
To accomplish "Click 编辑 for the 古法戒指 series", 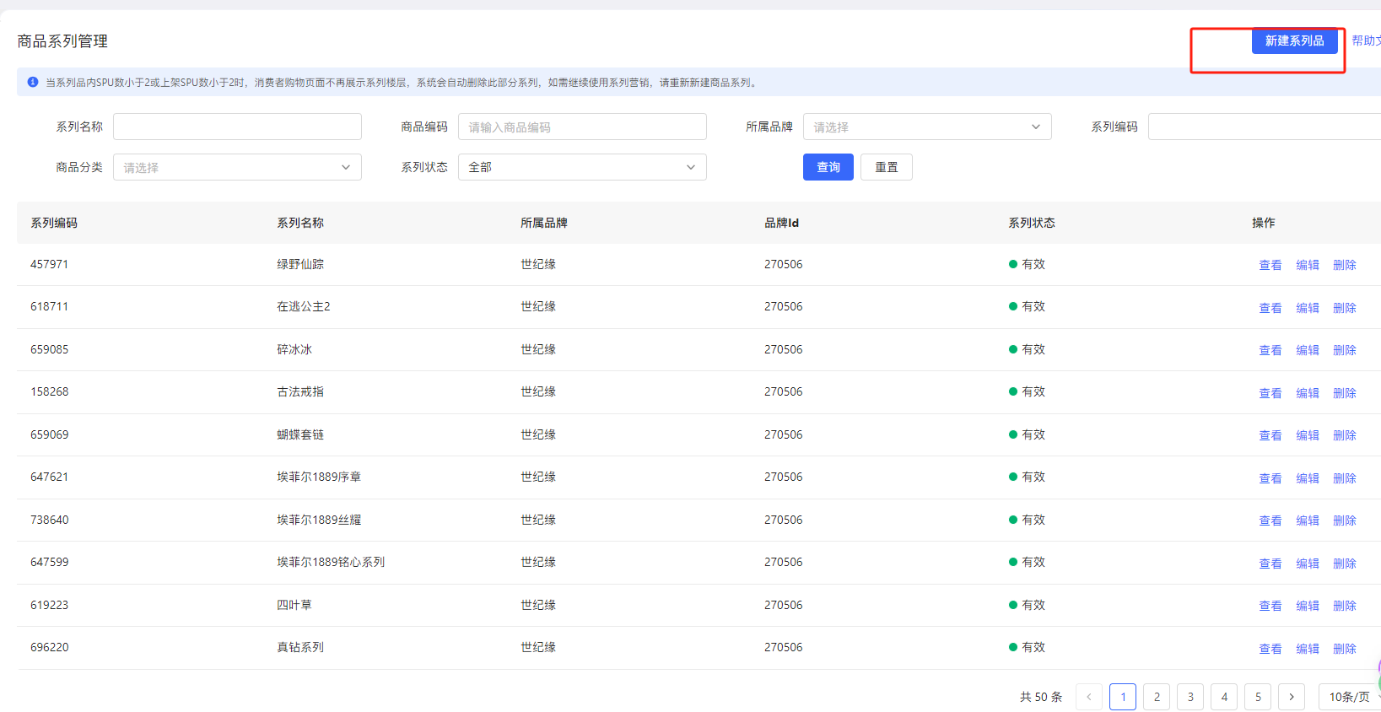I will tap(1307, 393).
